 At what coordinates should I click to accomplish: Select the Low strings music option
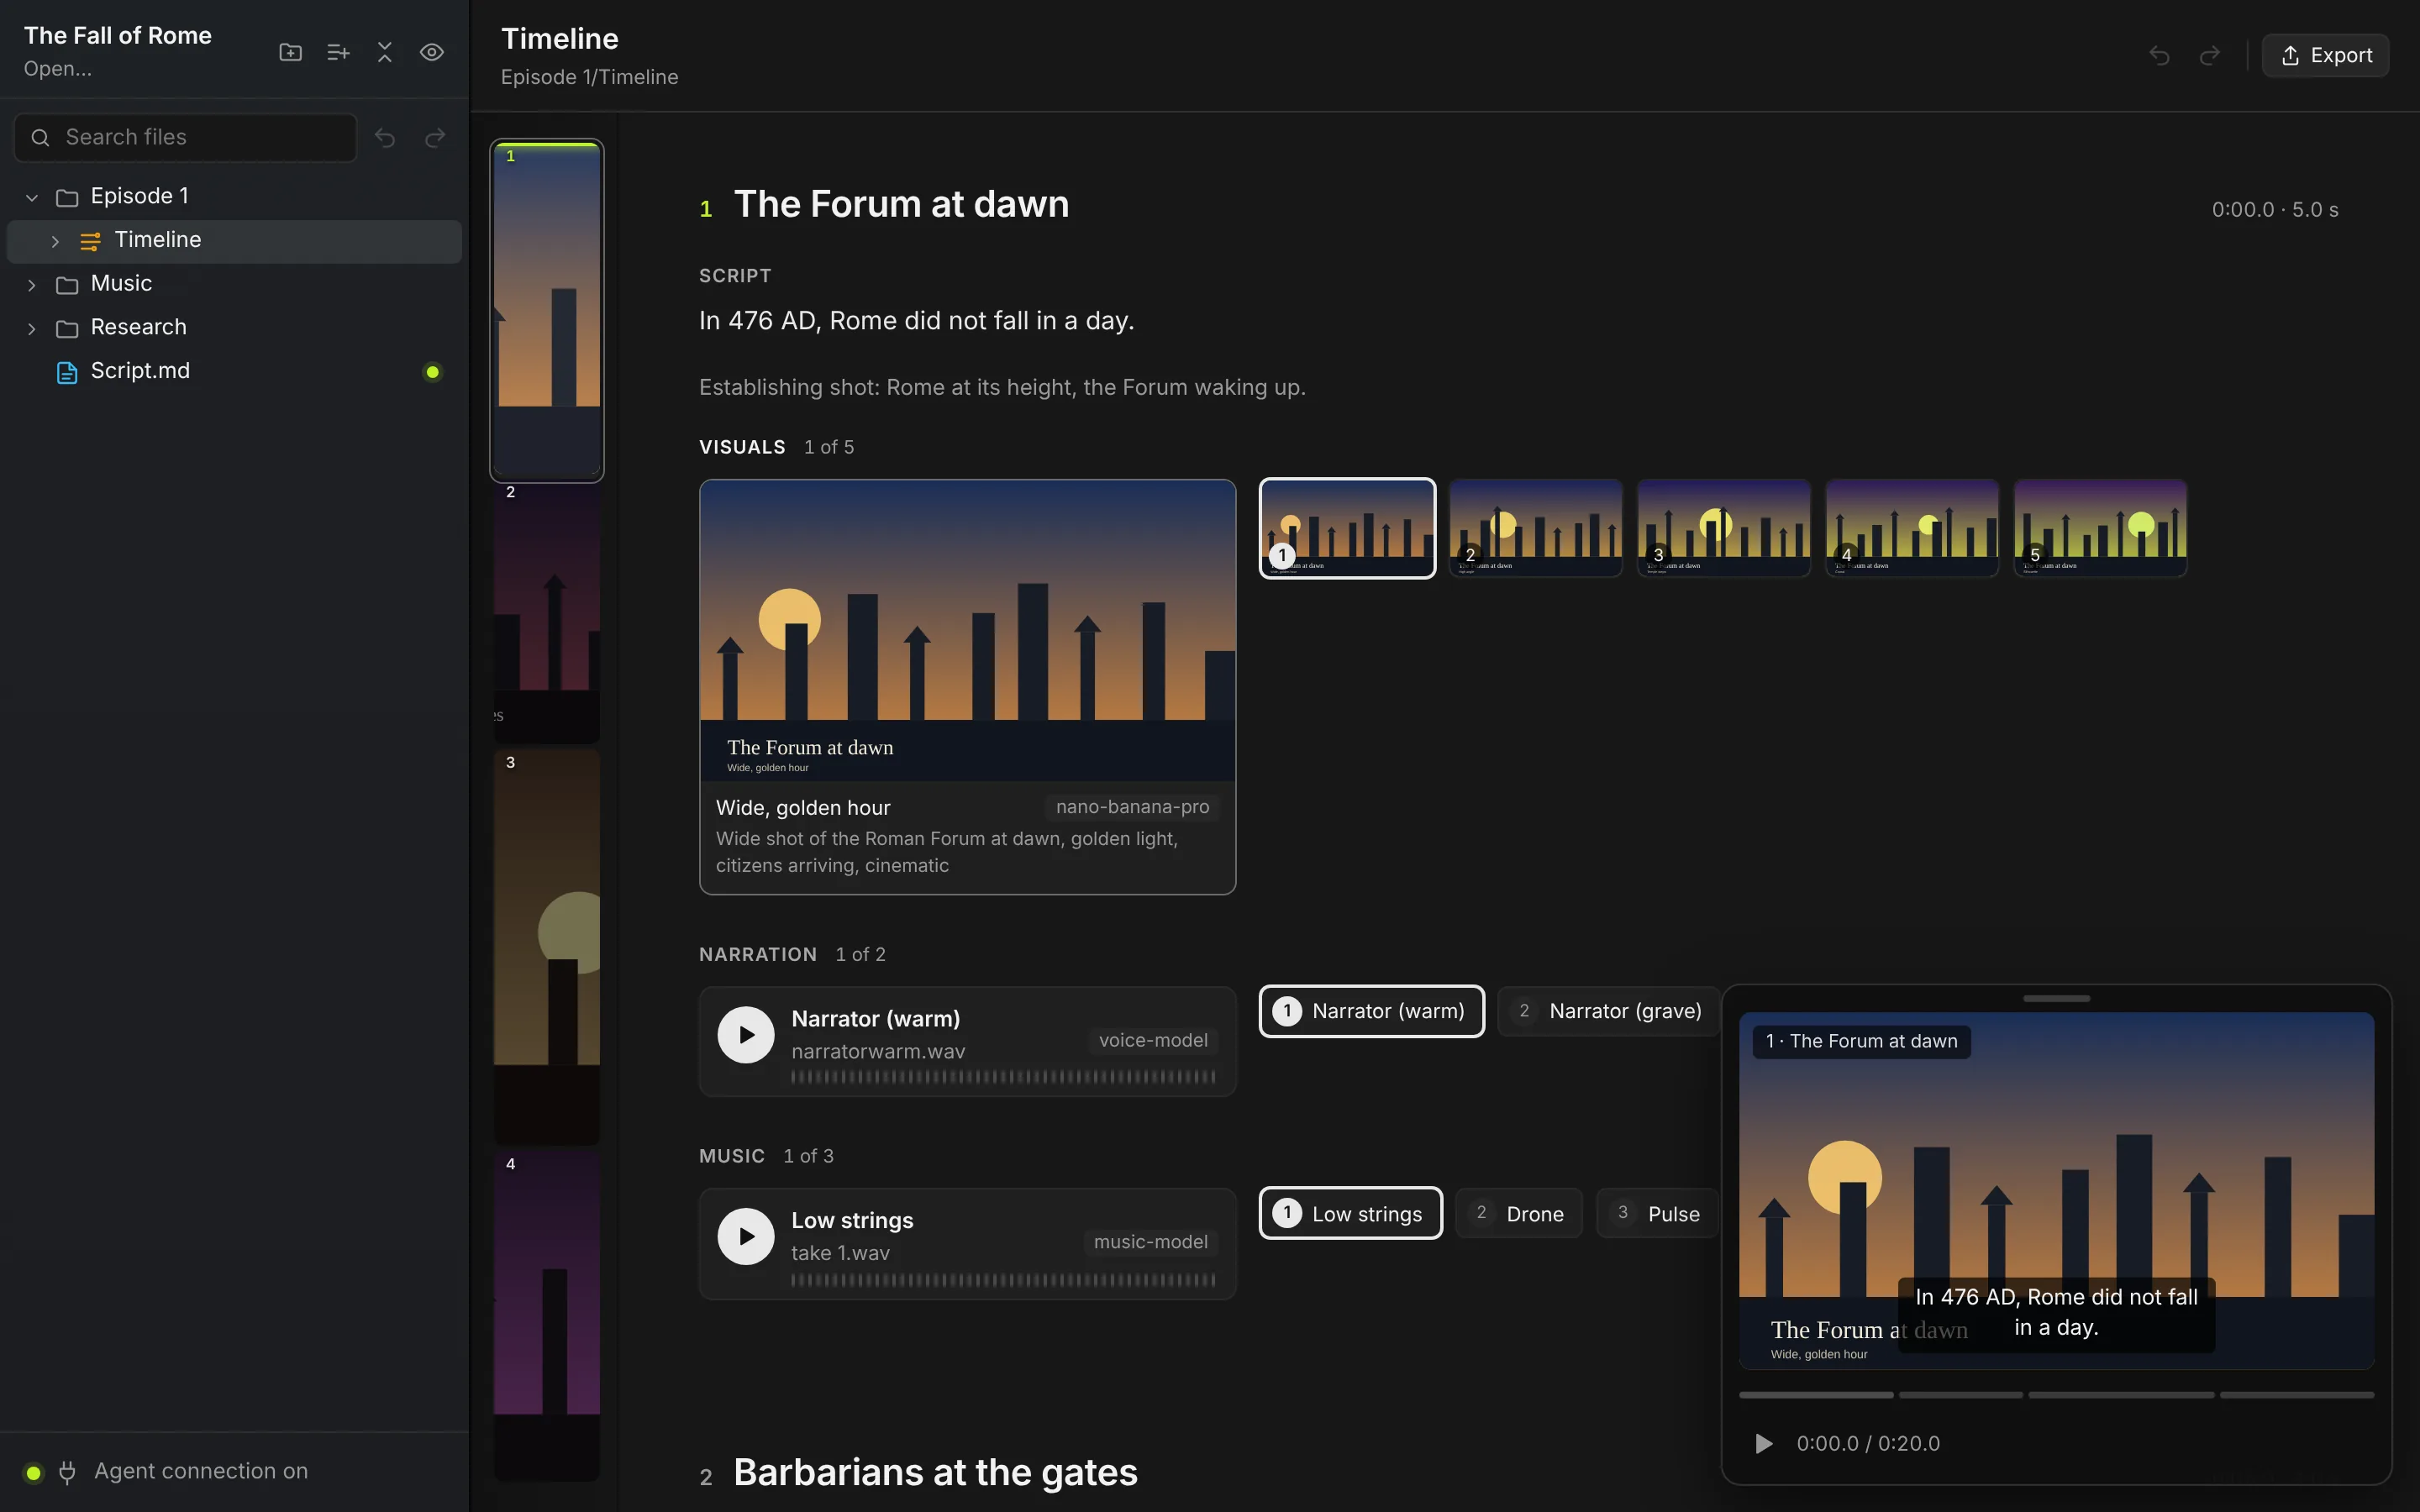coord(1350,1213)
